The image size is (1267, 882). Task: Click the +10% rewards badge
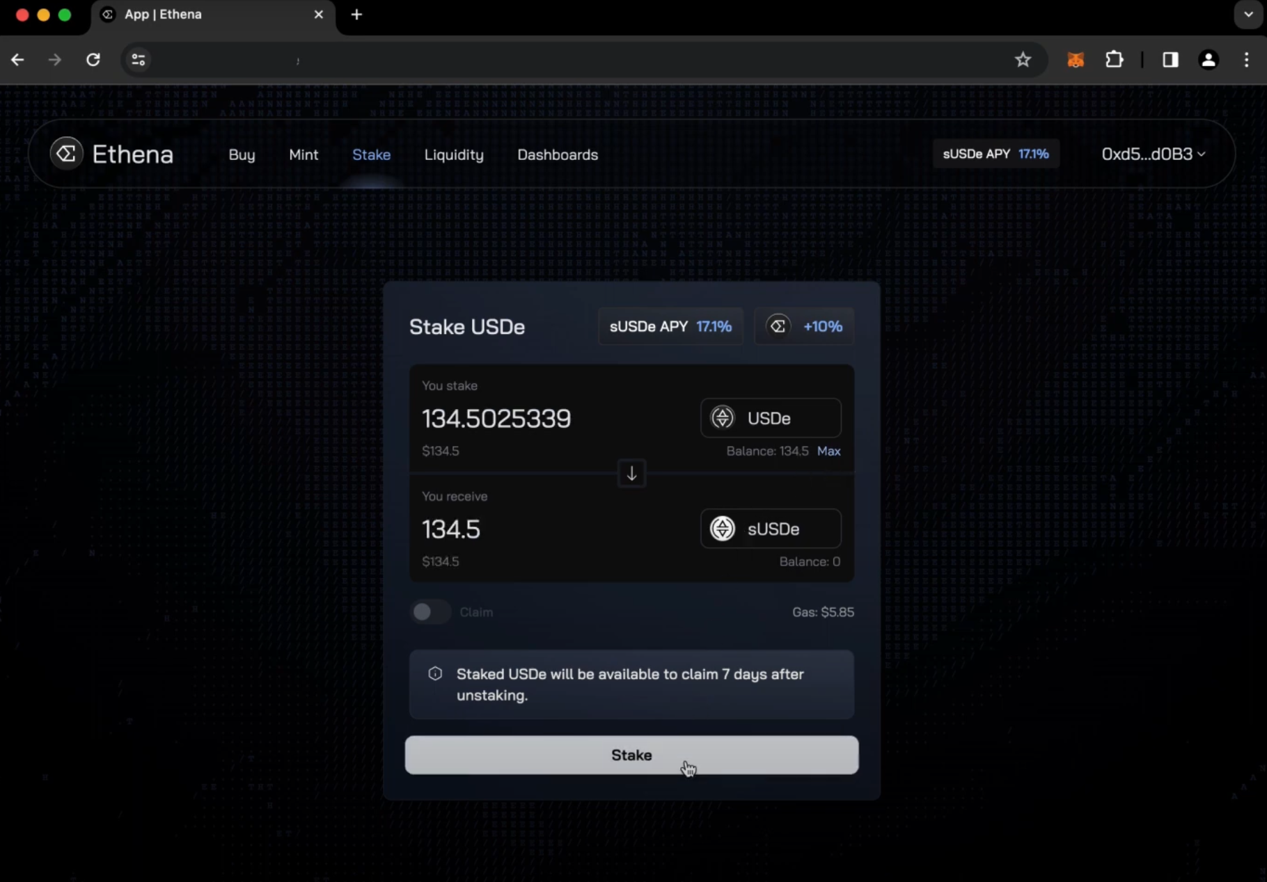[804, 326]
